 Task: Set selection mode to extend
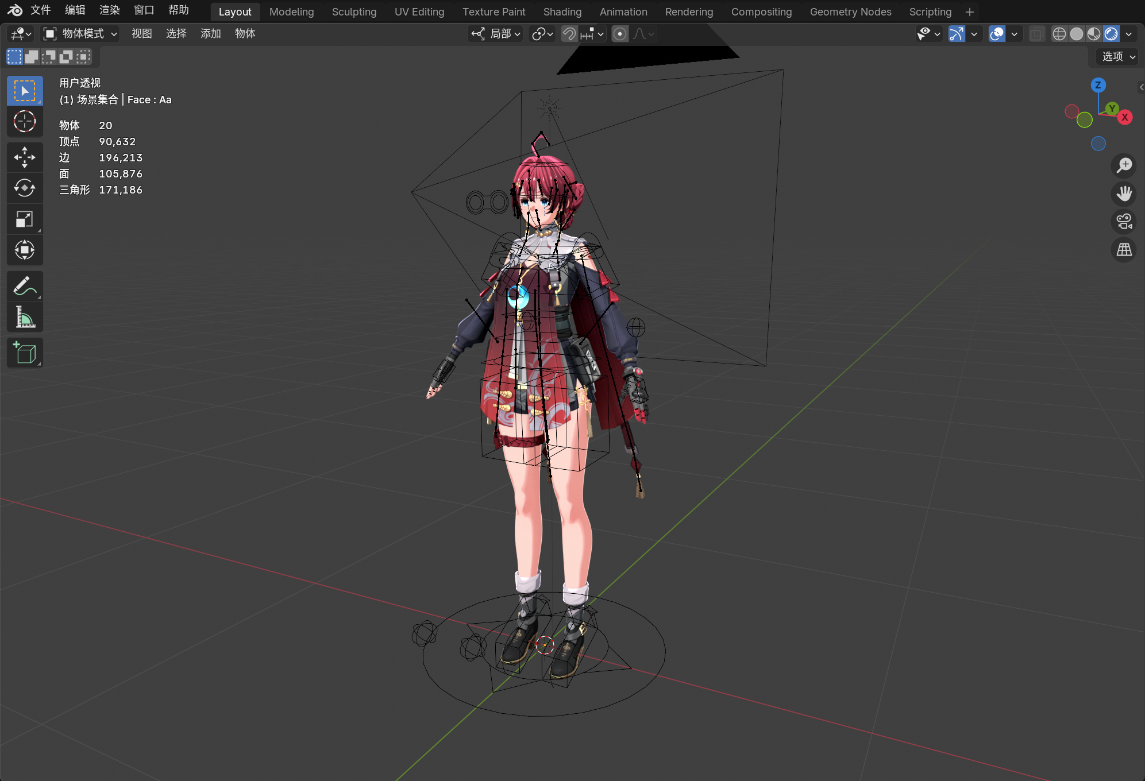[x=32, y=57]
